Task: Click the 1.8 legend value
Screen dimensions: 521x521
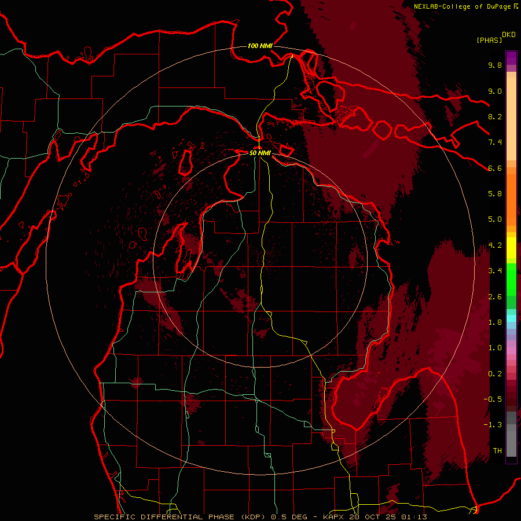Action: 495,322
